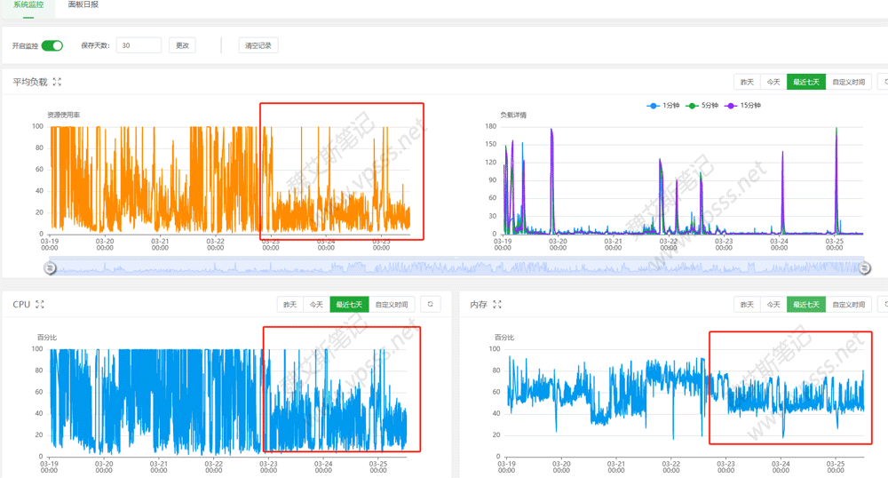Select the 系统监控 tab
The image size is (888, 478).
tap(28, 5)
